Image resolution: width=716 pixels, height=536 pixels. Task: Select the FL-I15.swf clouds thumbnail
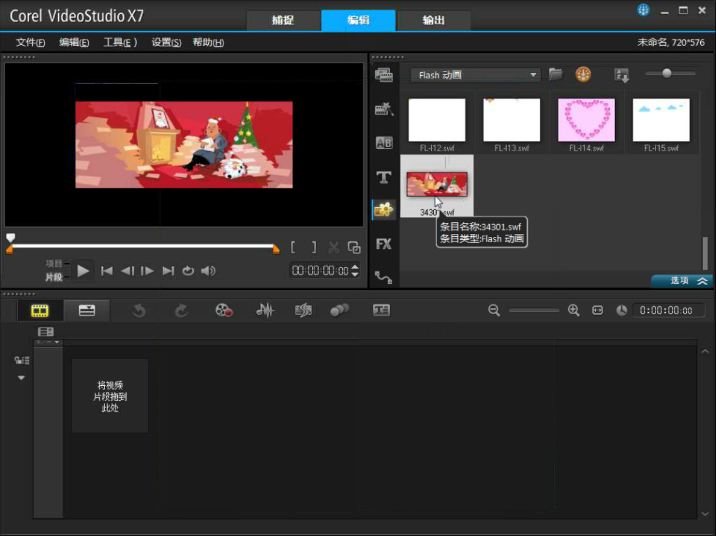point(661,120)
